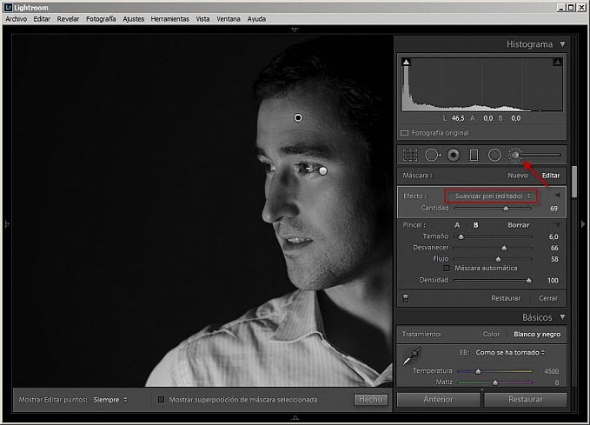
Task: Open the EB Como se ha tomado dropdown
Action: (510, 353)
